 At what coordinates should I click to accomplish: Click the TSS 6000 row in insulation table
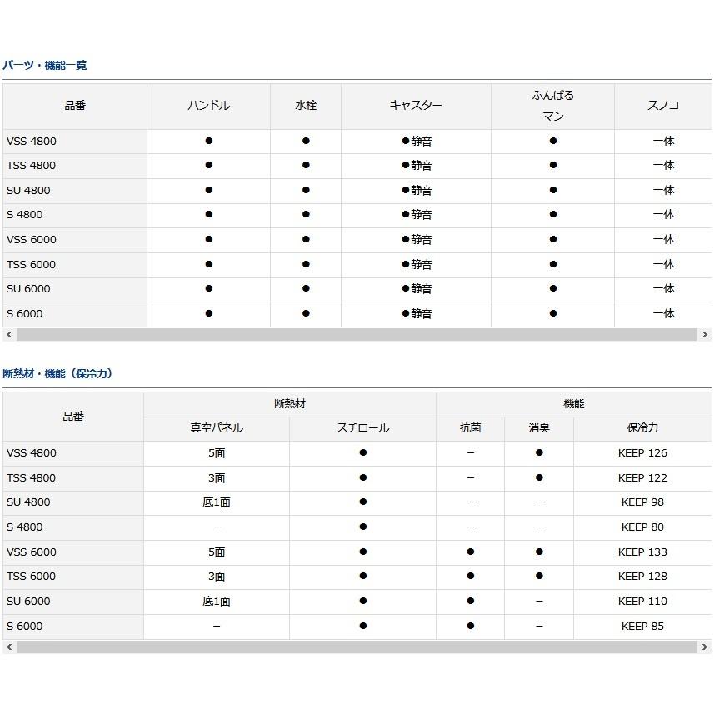coord(357,577)
